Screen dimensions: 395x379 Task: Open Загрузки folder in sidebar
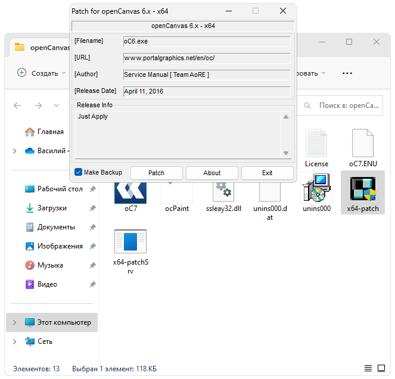46,208
